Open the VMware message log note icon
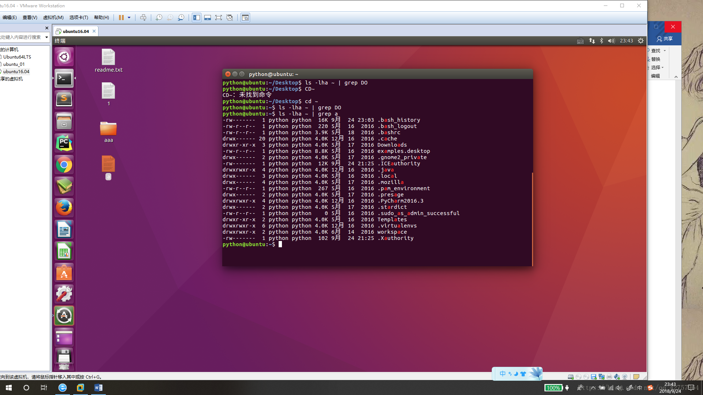703x395 pixels. 636,377
